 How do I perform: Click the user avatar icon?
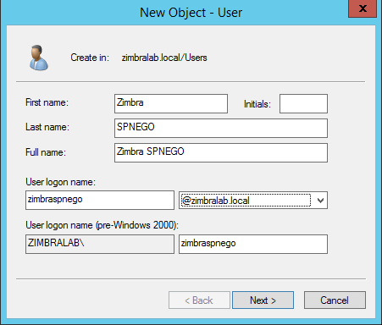coord(39,58)
